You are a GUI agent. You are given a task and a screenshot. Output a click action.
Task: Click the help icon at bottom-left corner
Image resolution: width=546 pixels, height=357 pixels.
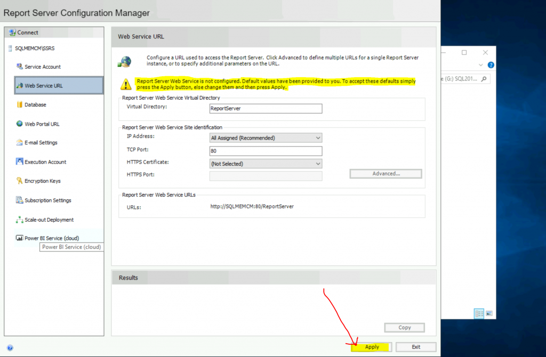[x=10, y=348]
